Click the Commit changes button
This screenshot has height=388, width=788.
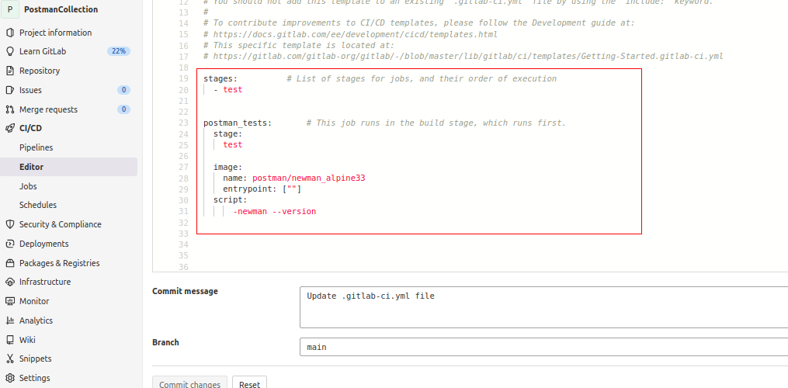190,383
